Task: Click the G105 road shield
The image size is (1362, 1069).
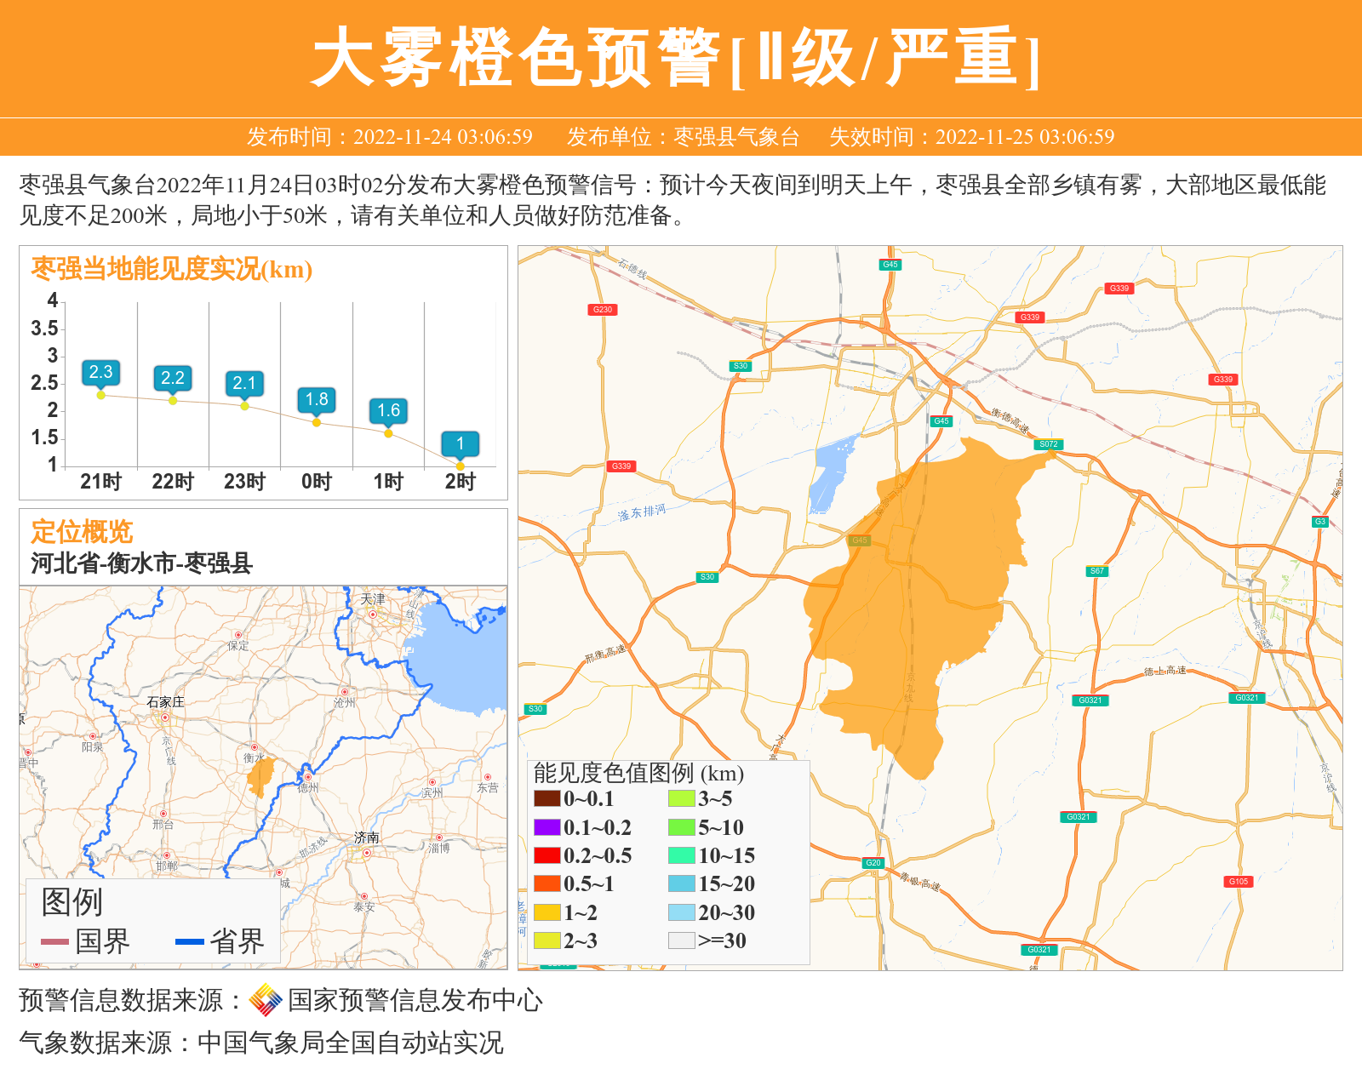Action: pos(1239,882)
